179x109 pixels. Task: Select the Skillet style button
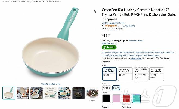coord(116,88)
